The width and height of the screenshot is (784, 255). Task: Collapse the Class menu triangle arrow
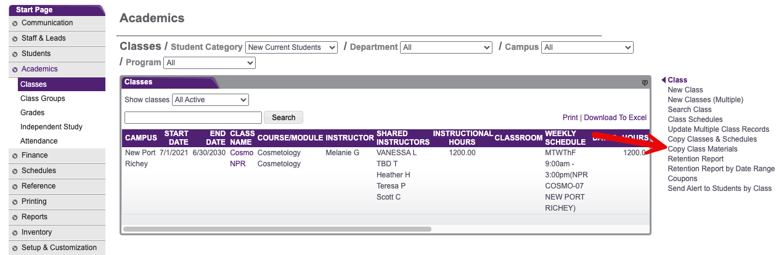tap(664, 80)
